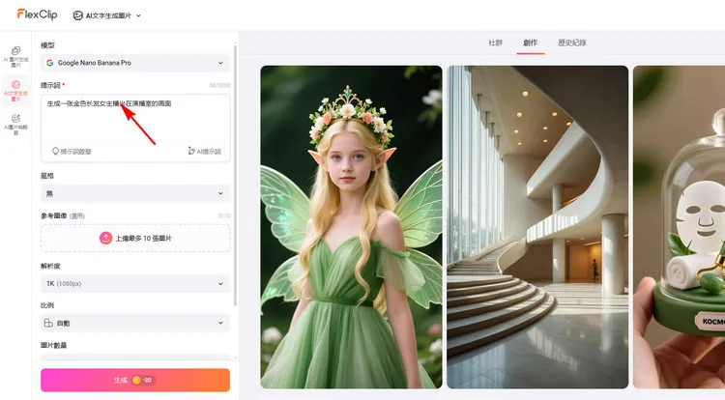Open AI圖片編輯器 sidebar tool

15,123
